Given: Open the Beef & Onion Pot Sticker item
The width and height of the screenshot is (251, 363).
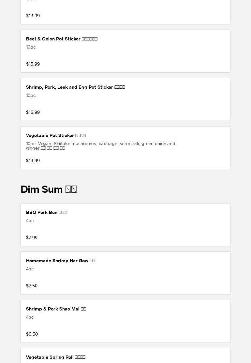Looking at the screenshot, I should 125,51.
